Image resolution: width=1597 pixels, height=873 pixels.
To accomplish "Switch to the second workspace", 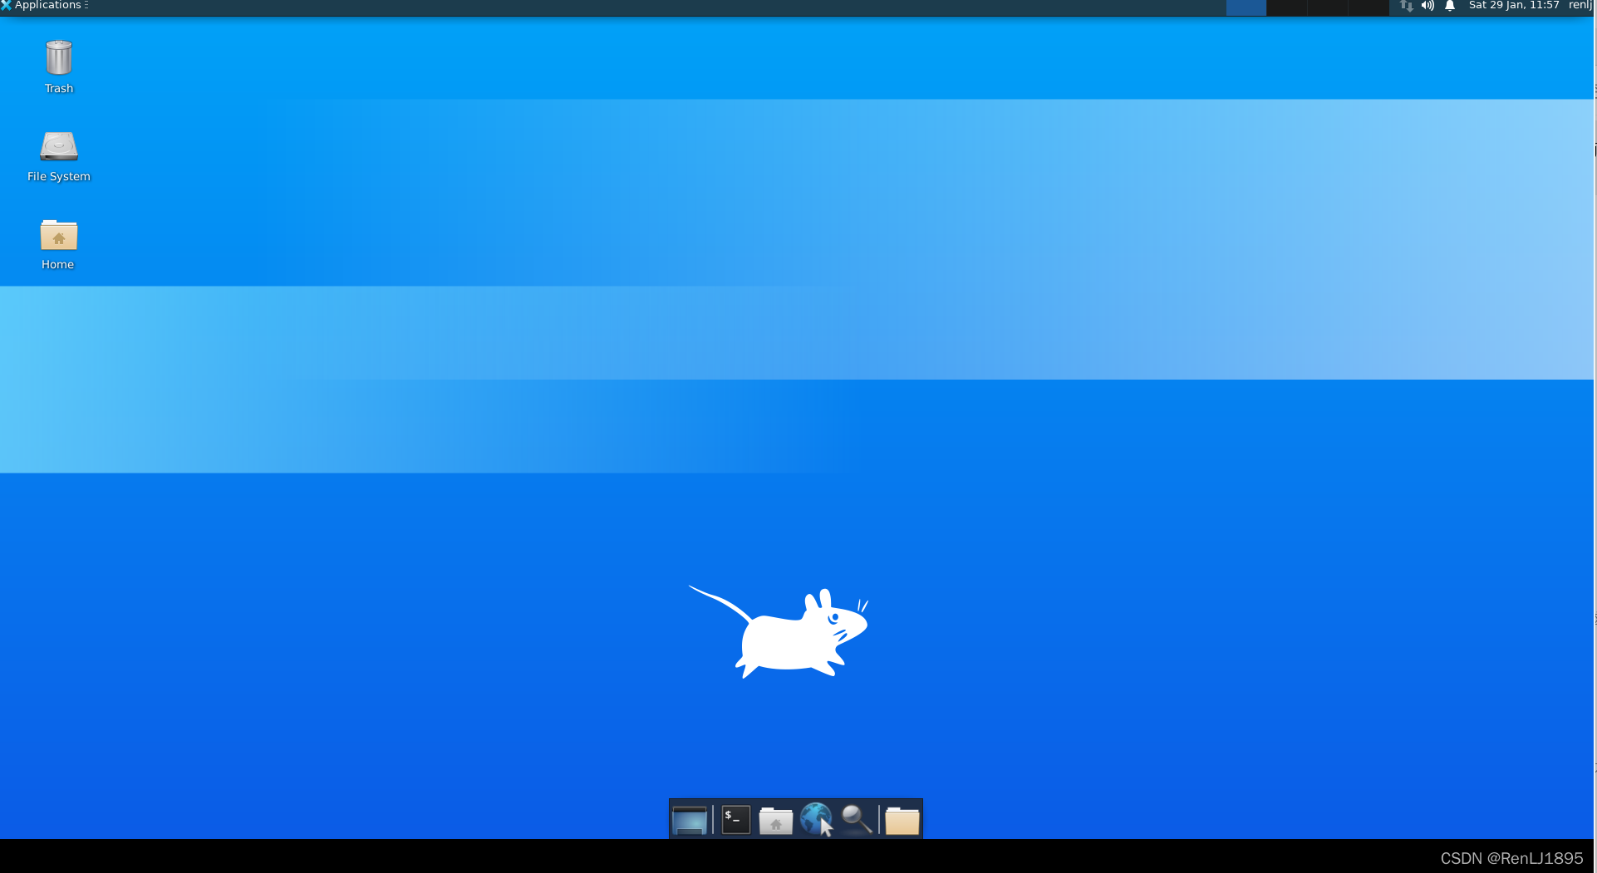I will coord(1286,7).
